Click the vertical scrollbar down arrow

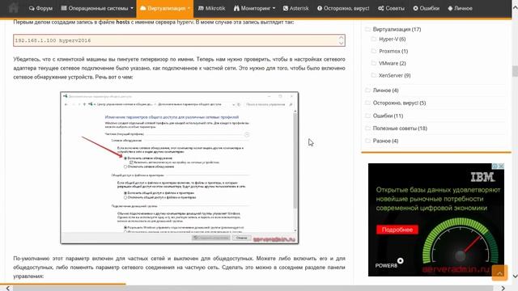pos(515,276)
